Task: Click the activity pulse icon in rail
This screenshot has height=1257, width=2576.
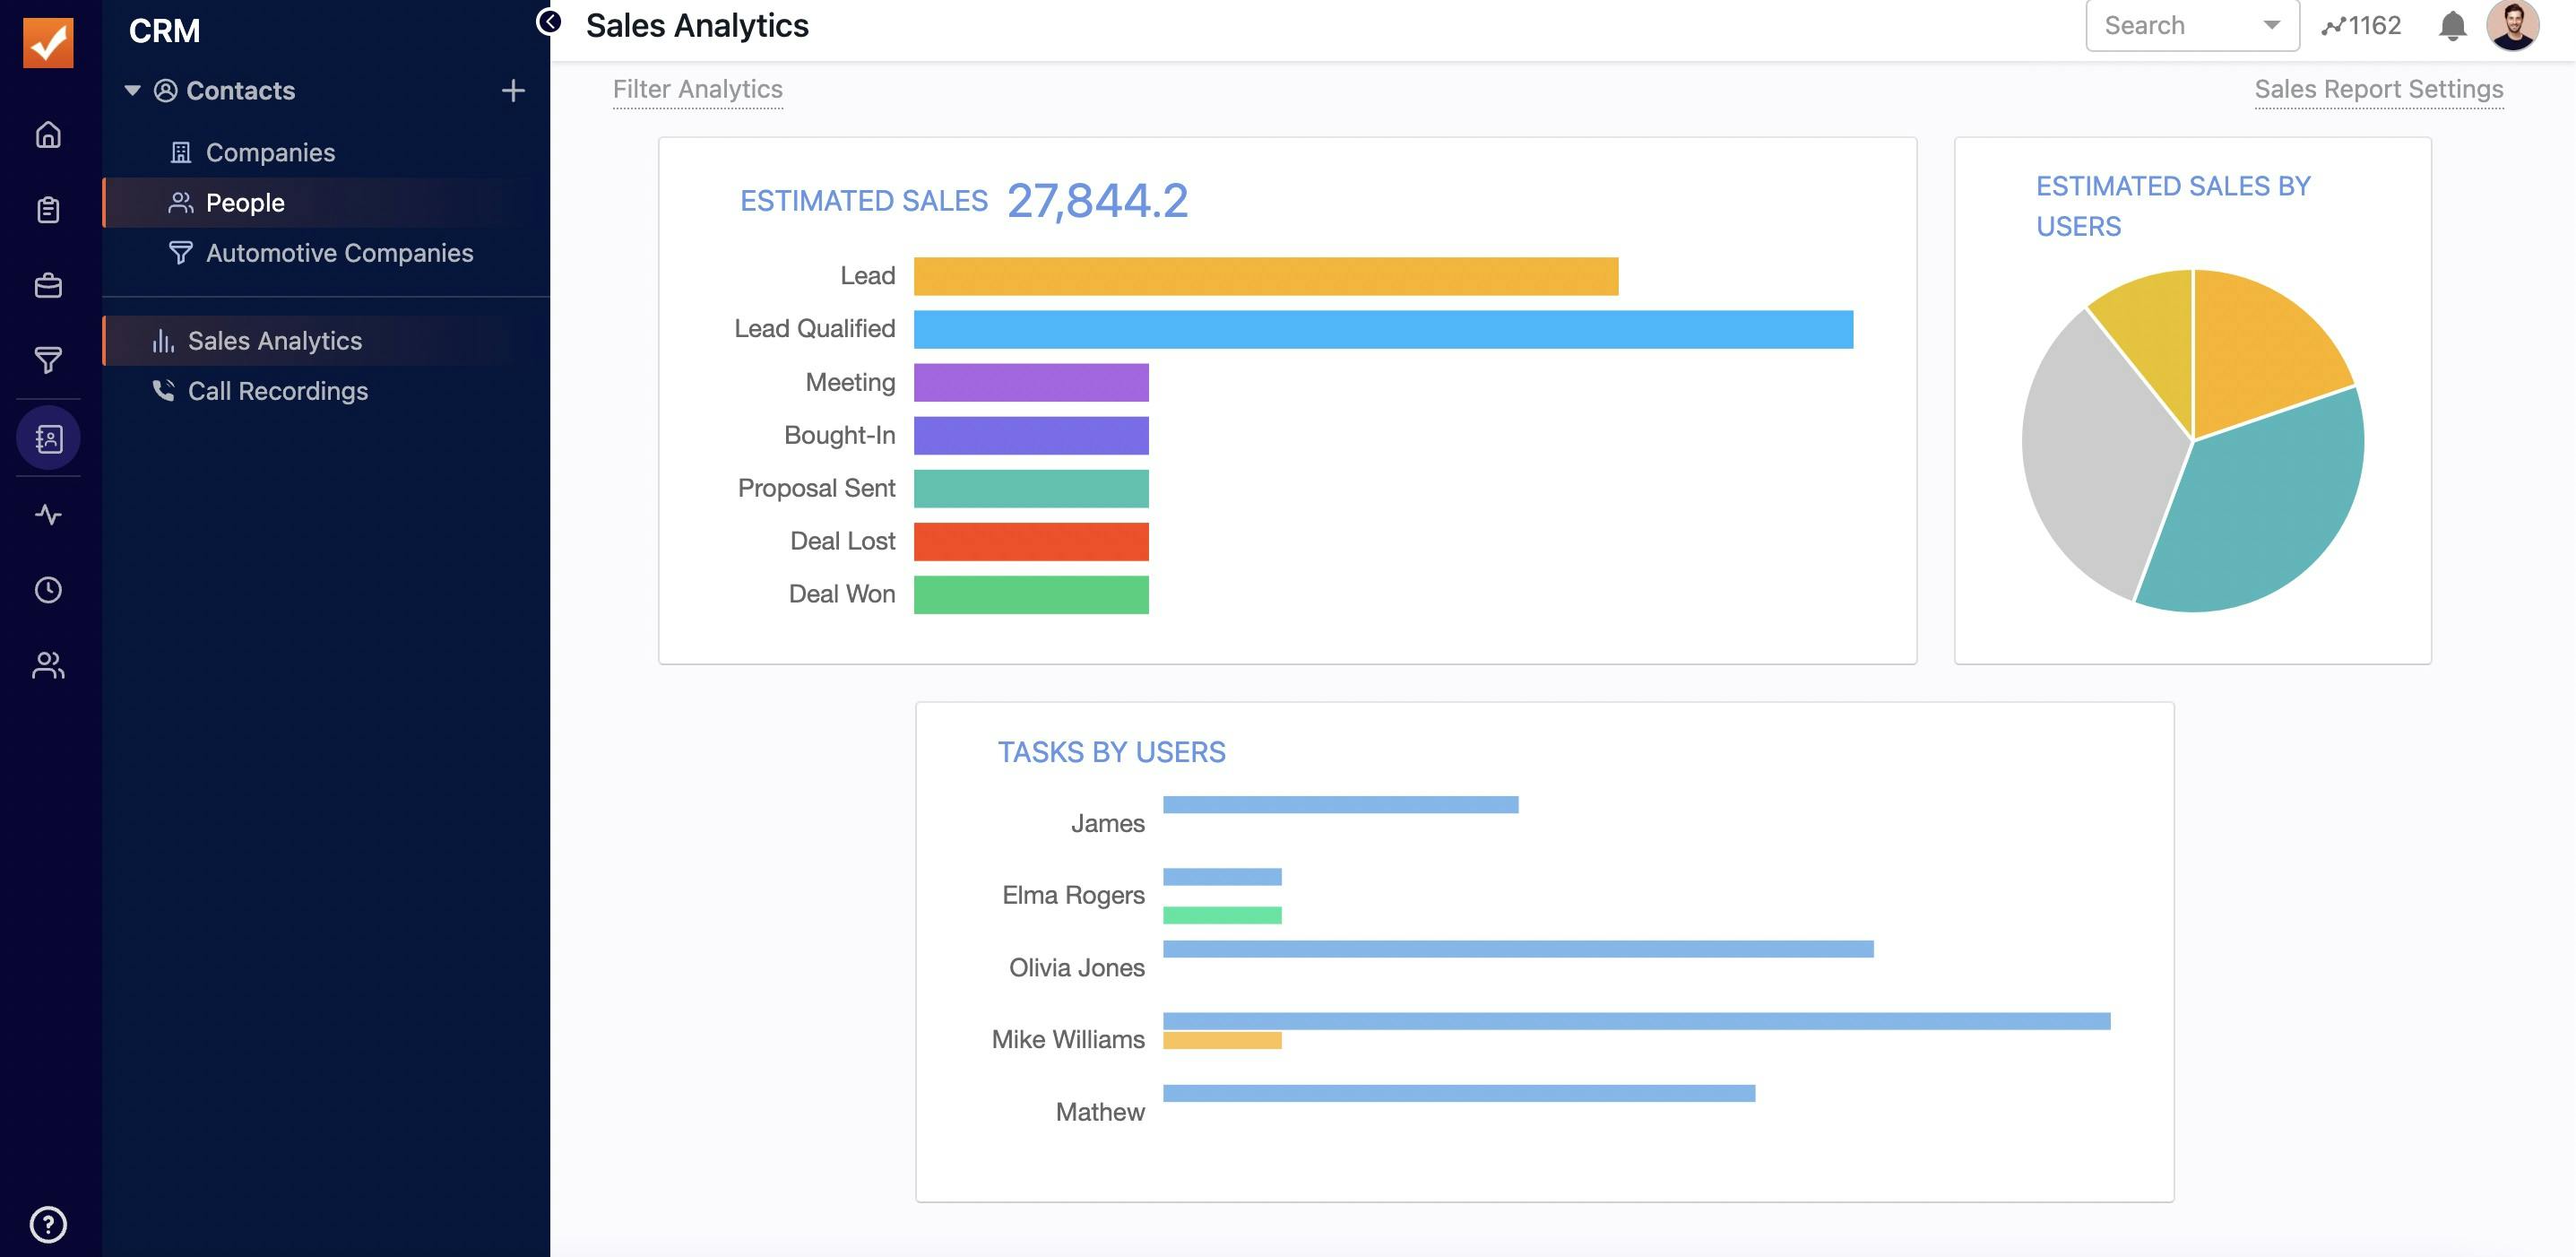Action: [x=48, y=515]
